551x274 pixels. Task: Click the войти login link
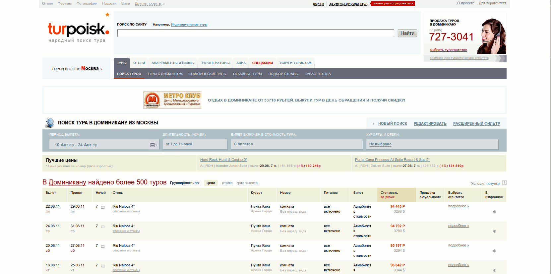click(318, 4)
